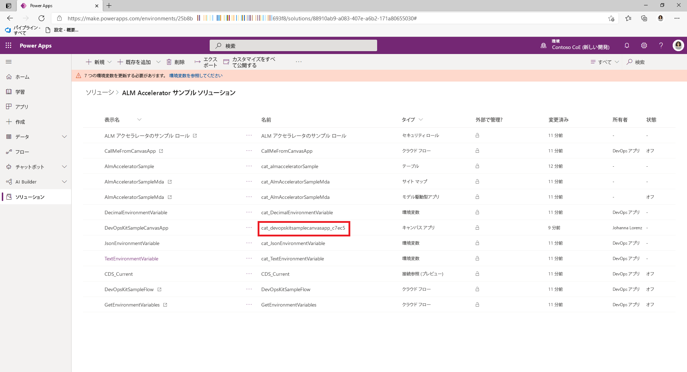Open the Power Apps app launcher waffle
687x372 pixels.
pos(9,45)
